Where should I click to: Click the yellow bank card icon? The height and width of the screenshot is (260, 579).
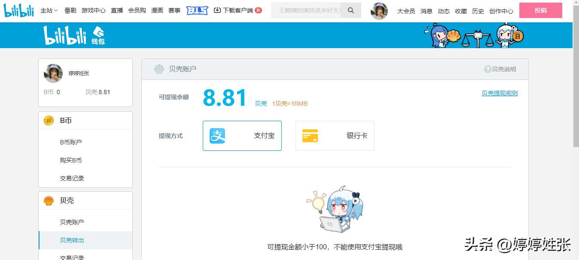point(310,136)
